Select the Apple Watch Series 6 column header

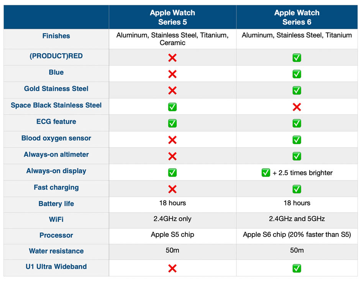[x=297, y=17]
